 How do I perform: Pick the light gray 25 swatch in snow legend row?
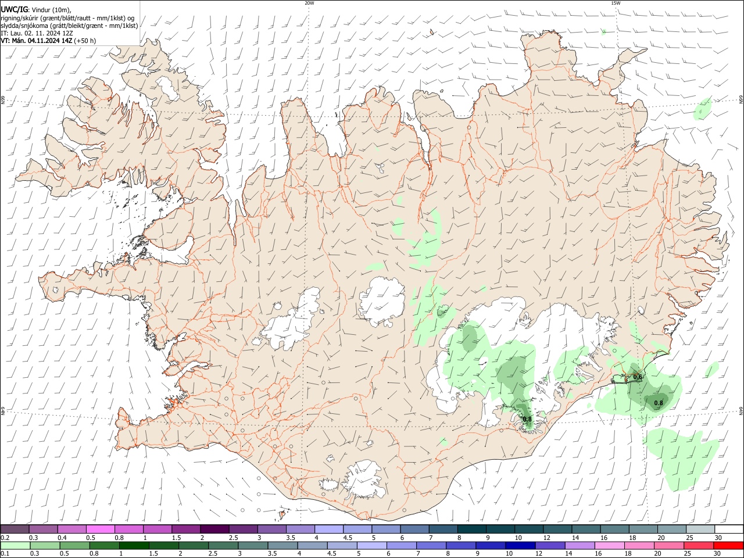pos(700,530)
